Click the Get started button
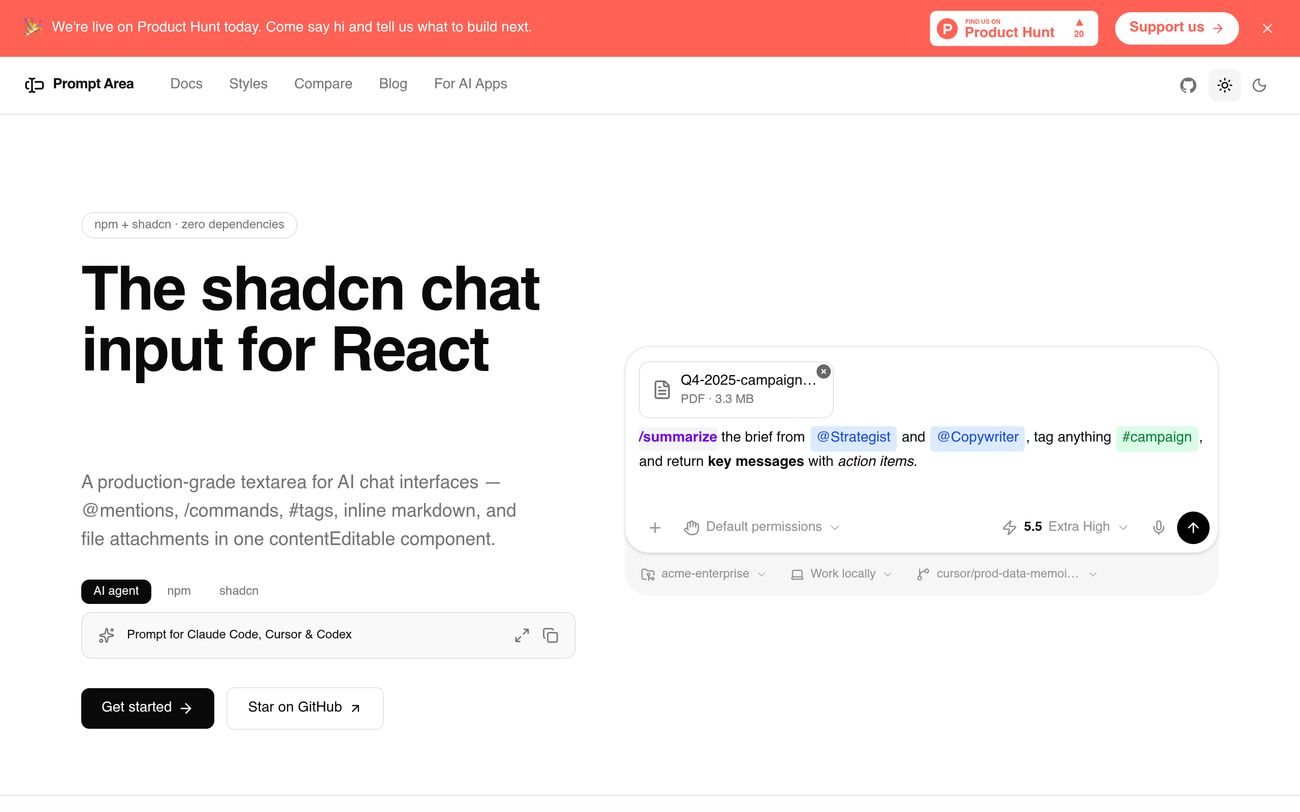The image size is (1300, 812). (x=147, y=708)
